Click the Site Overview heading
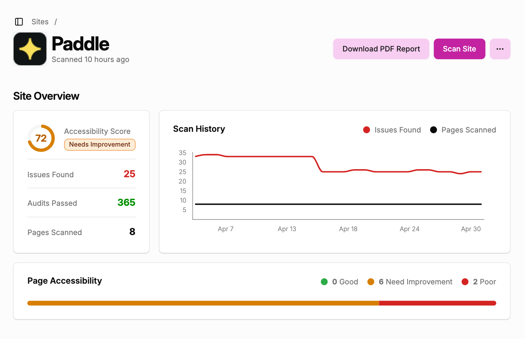This screenshot has height=339, width=525. click(46, 96)
